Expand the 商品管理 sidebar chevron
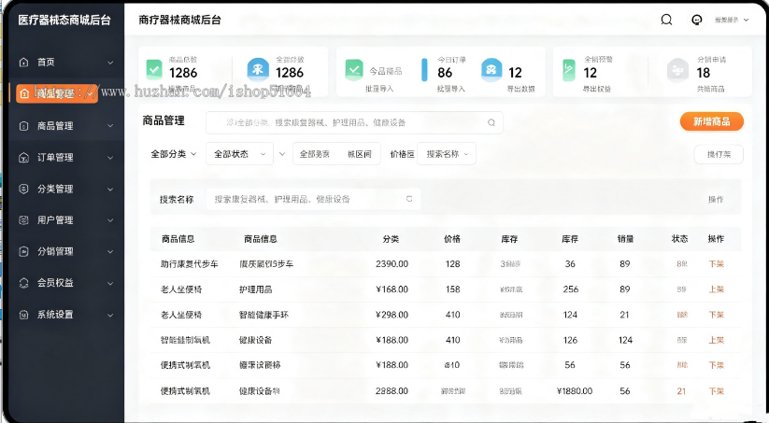 point(110,126)
